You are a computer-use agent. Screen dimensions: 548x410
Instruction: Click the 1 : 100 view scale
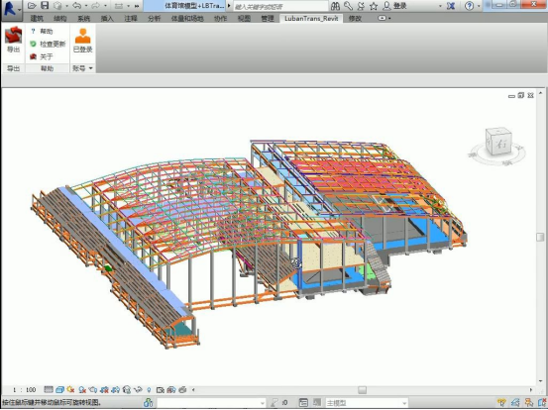[x=25, y=390]
